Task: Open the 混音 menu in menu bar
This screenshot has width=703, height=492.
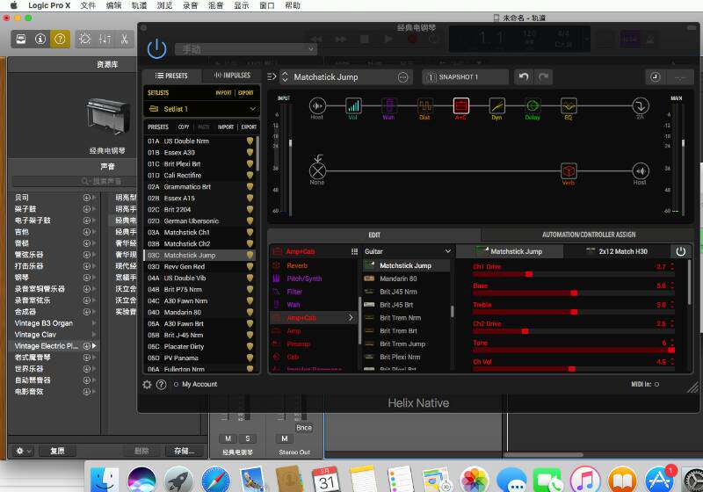Action: (x=215, y=5)
